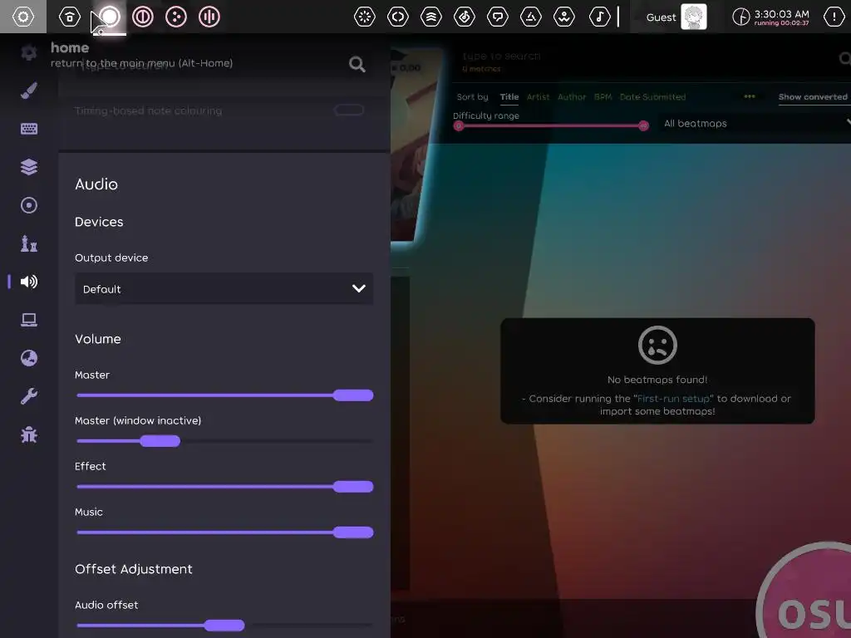Screen dimensions: 851x638
Task: Click the Master volume slider handle
Action: click(353, 395)
